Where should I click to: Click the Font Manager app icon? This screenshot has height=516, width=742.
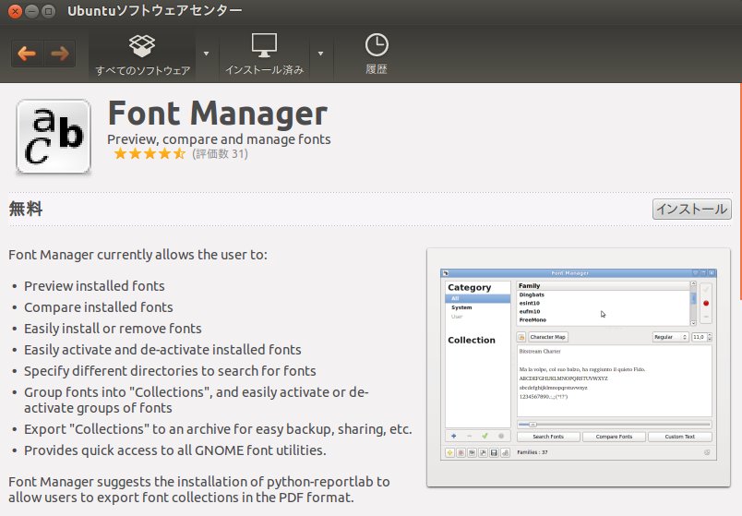54,137
